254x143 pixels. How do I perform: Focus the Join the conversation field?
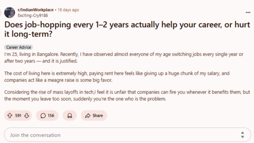[127, 135]
